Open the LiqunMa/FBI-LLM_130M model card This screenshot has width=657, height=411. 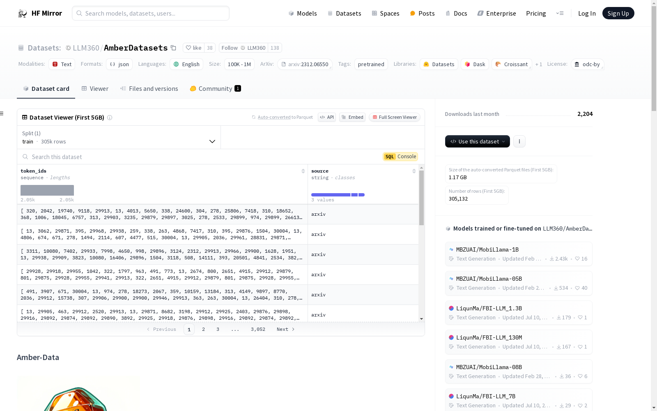point(519,342)
